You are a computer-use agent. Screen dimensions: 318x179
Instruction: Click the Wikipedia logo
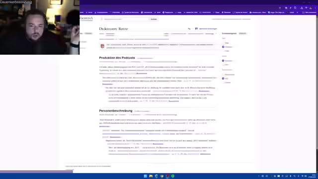(x=86, y=18)
